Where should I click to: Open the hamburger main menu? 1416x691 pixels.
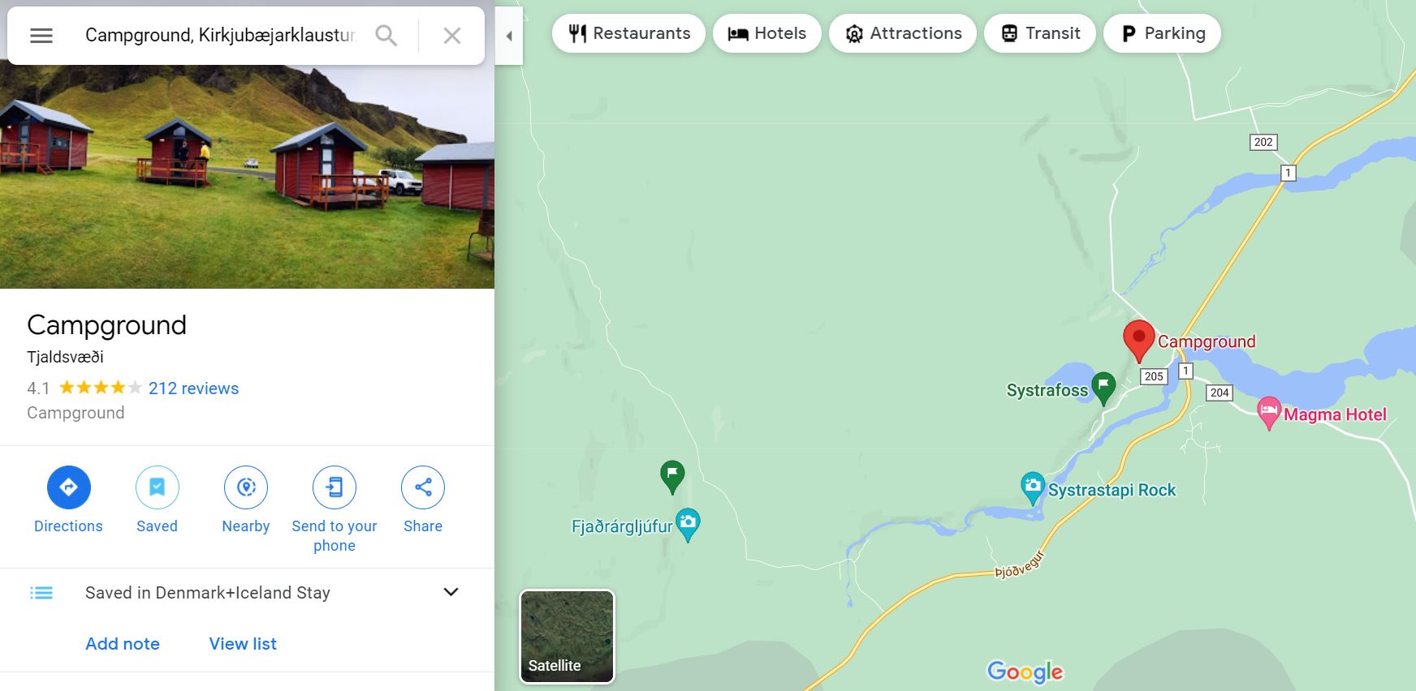click(41, 36)
